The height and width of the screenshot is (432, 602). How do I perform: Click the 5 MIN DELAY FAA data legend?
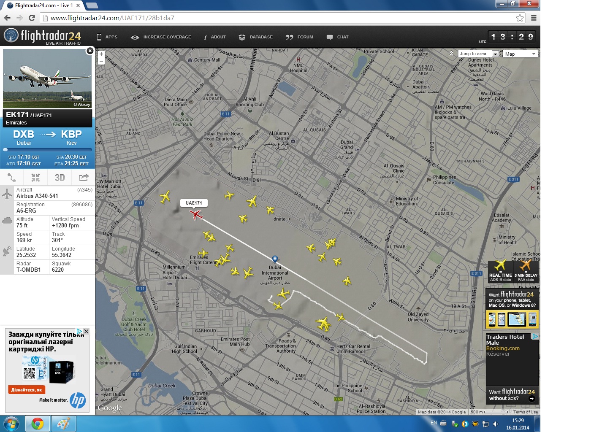[x=526, y=272]
